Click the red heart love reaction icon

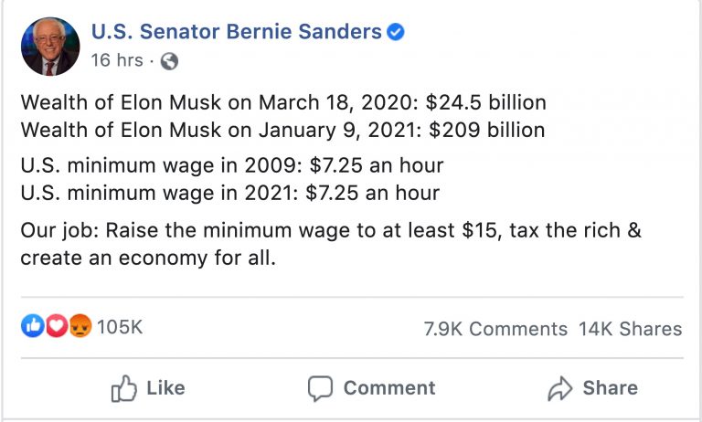(x=57, y=326)
